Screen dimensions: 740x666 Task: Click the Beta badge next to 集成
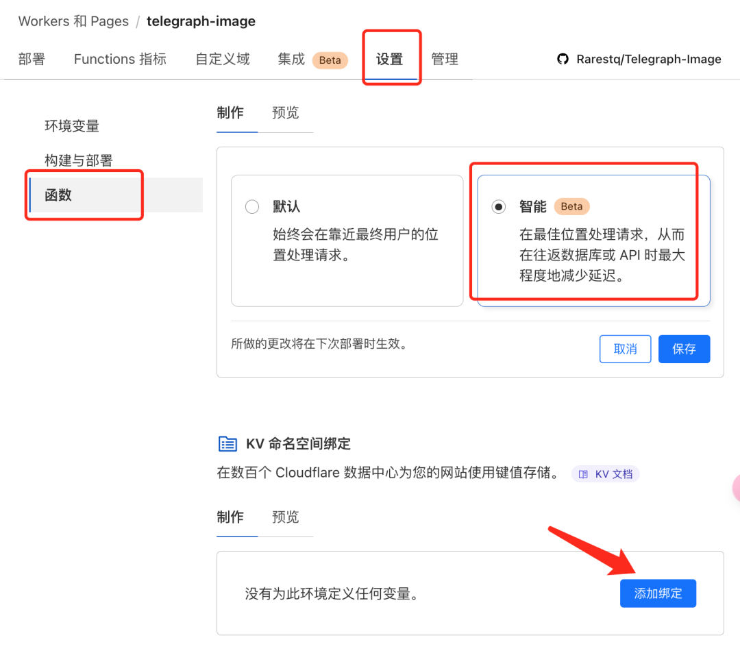(330, 60)
